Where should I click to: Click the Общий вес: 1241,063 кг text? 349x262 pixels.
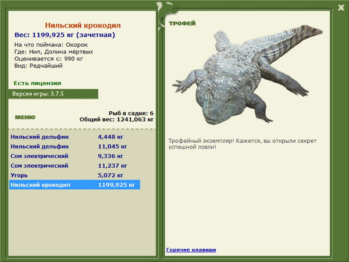117,119
